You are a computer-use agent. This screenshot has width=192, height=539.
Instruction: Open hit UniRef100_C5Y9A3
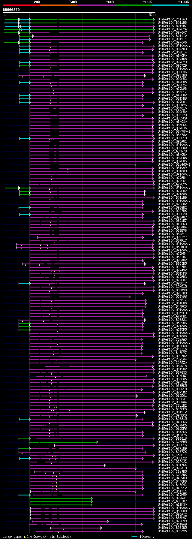tap(172, 340)
